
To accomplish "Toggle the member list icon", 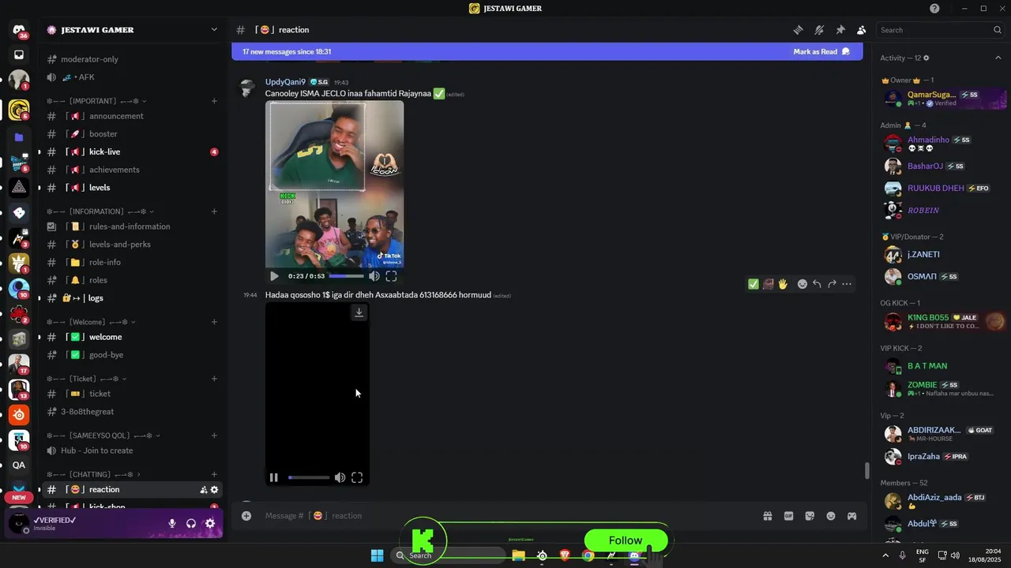I will pos(861,30).
